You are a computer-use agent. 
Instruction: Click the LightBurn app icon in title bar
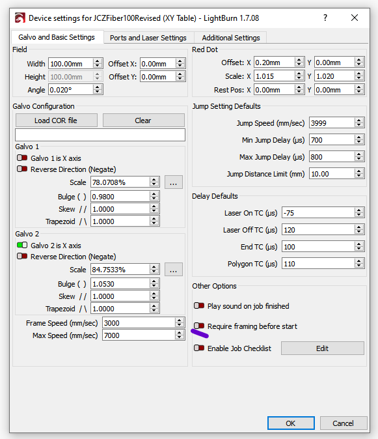pyautogui.click(x=20, y=18)
